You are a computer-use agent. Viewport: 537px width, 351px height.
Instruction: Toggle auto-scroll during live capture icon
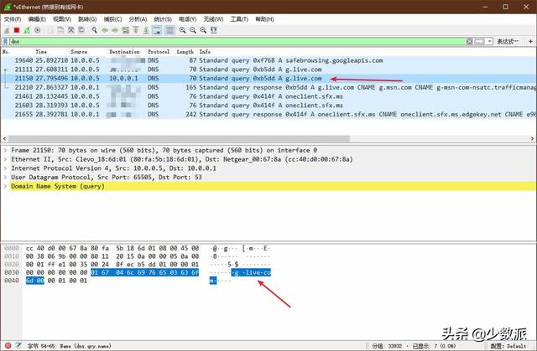(157, 30)
